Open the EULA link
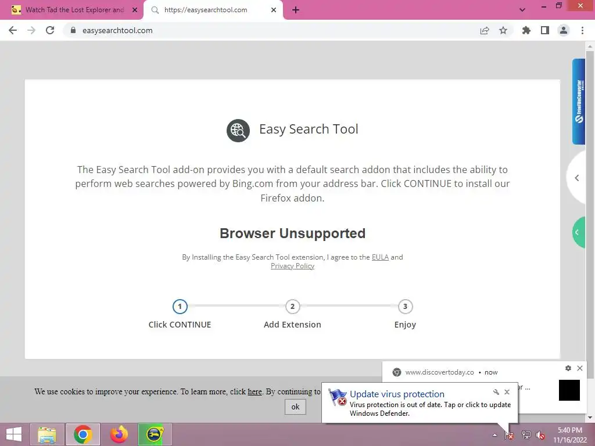This screenshot has height=446, width=595. pyautogui.click(x=380, y=257)
